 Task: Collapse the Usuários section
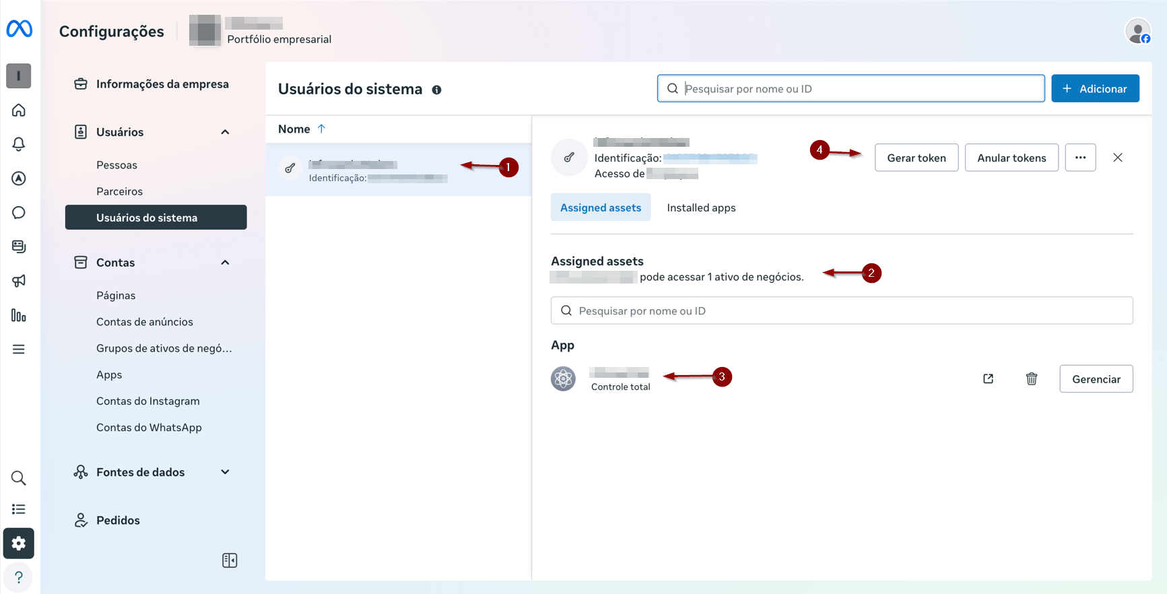click(225, 132)
